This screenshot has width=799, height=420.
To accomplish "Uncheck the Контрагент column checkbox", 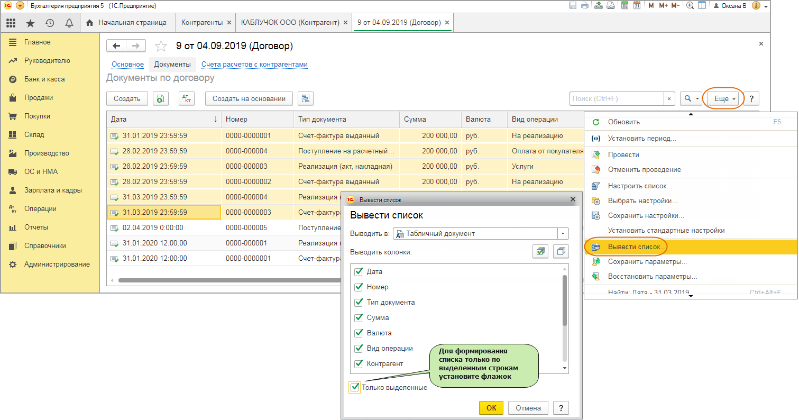I will [x=358, y=363].
